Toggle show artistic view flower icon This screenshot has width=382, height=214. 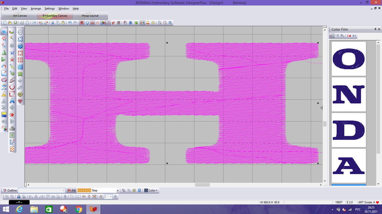(92, 23)
